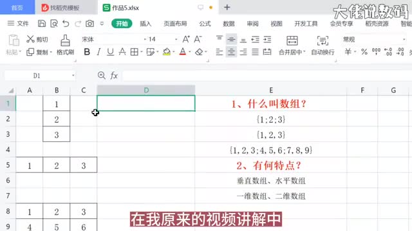Image resolution: width=412 pixels, height=231 pixels.
Task: Toggle middle vertical alignment
Action: (231, 39)
